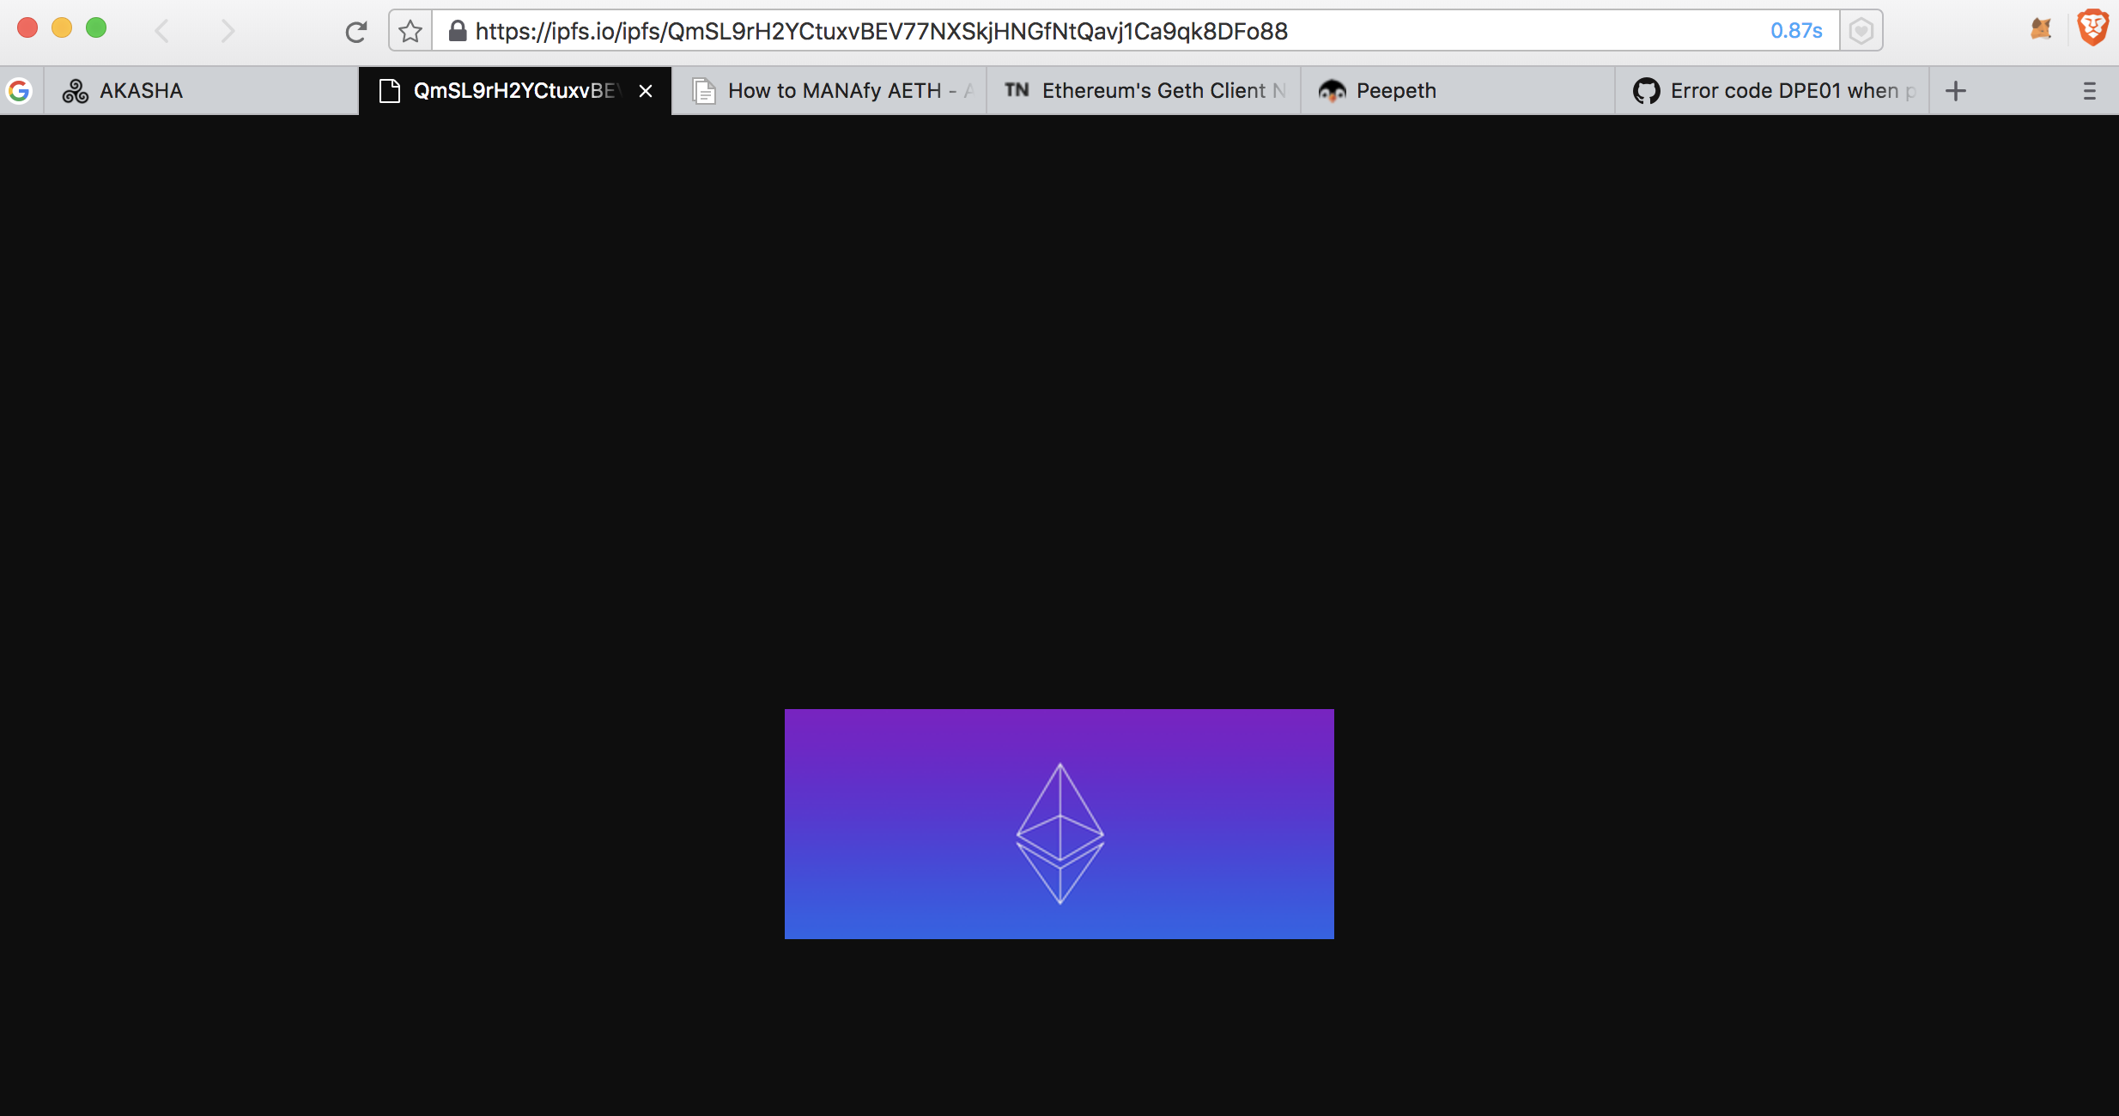Click the browser forward arrow

[228, 32]
